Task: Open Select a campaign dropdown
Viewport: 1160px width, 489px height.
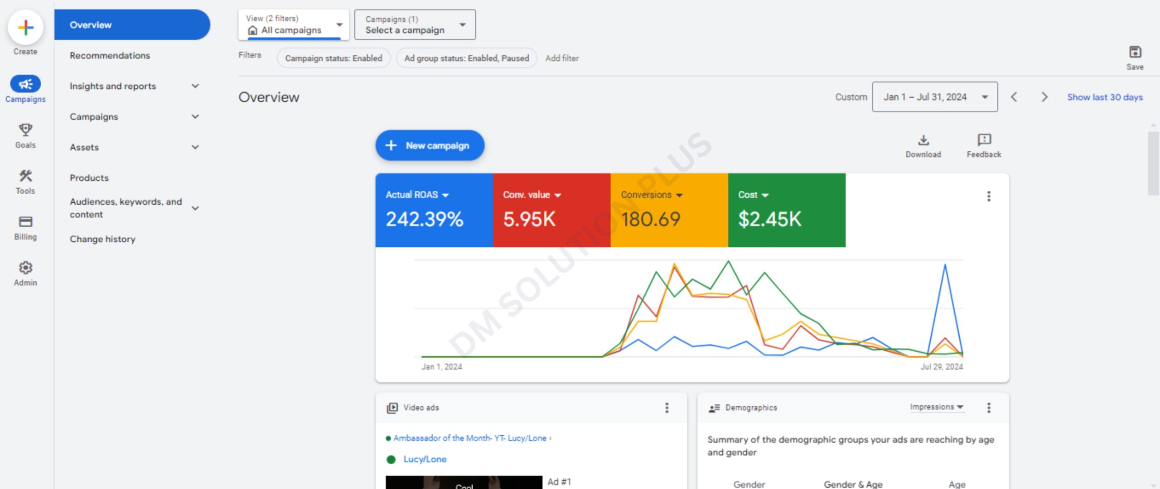Action: (x=415, y=25)
